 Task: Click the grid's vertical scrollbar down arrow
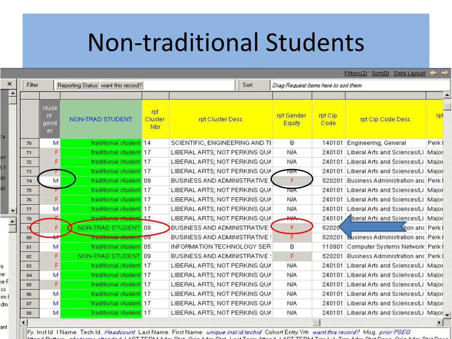click(448, 314)
